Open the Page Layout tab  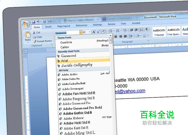[64, 26]
